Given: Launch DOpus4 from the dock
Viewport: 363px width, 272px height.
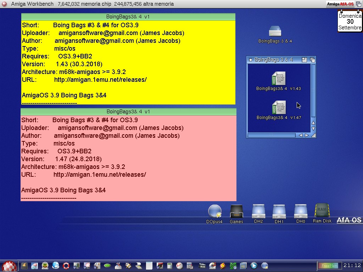Looking at the screenshot, I should point(214,212).
